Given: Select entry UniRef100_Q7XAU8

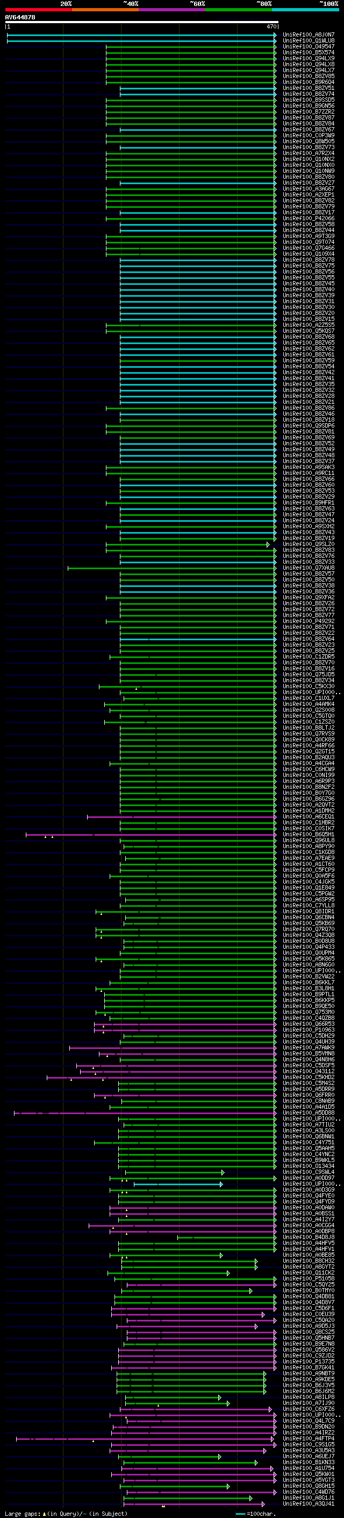Looking at the screenshot, I should coord(309,568).
